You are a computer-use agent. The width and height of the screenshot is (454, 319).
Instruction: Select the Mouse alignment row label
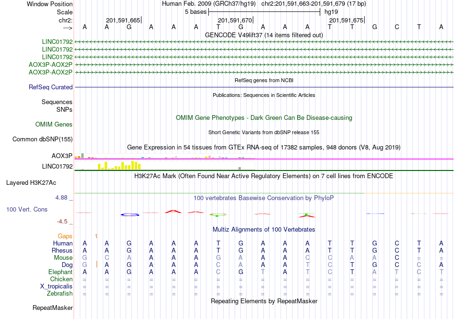[x=63, y=258]
